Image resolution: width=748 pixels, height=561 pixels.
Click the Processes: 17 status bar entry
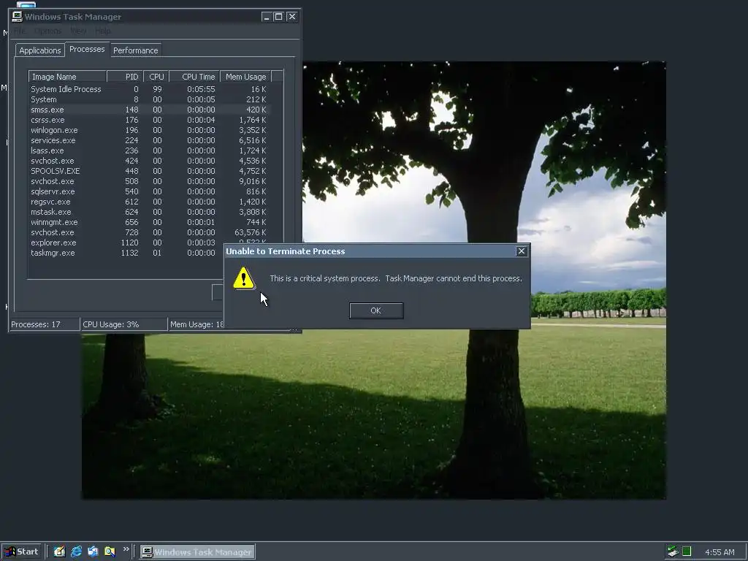coord(45,324)
